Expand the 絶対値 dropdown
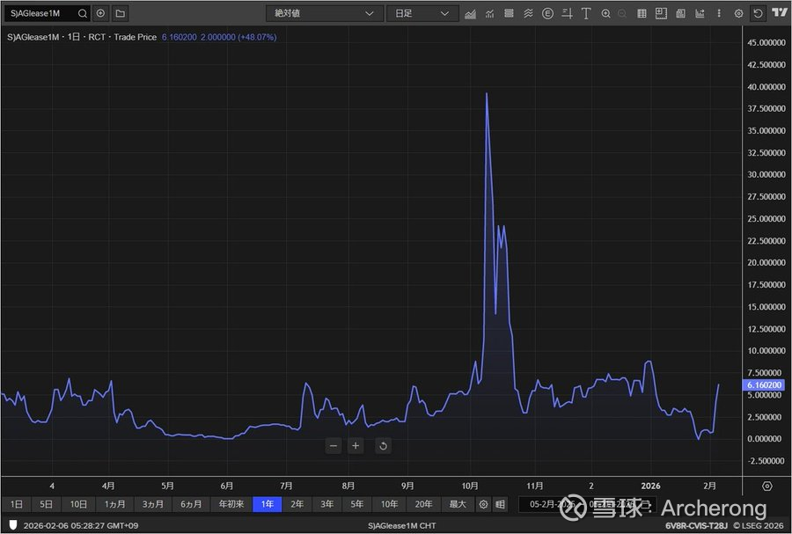 coord(324,14)
